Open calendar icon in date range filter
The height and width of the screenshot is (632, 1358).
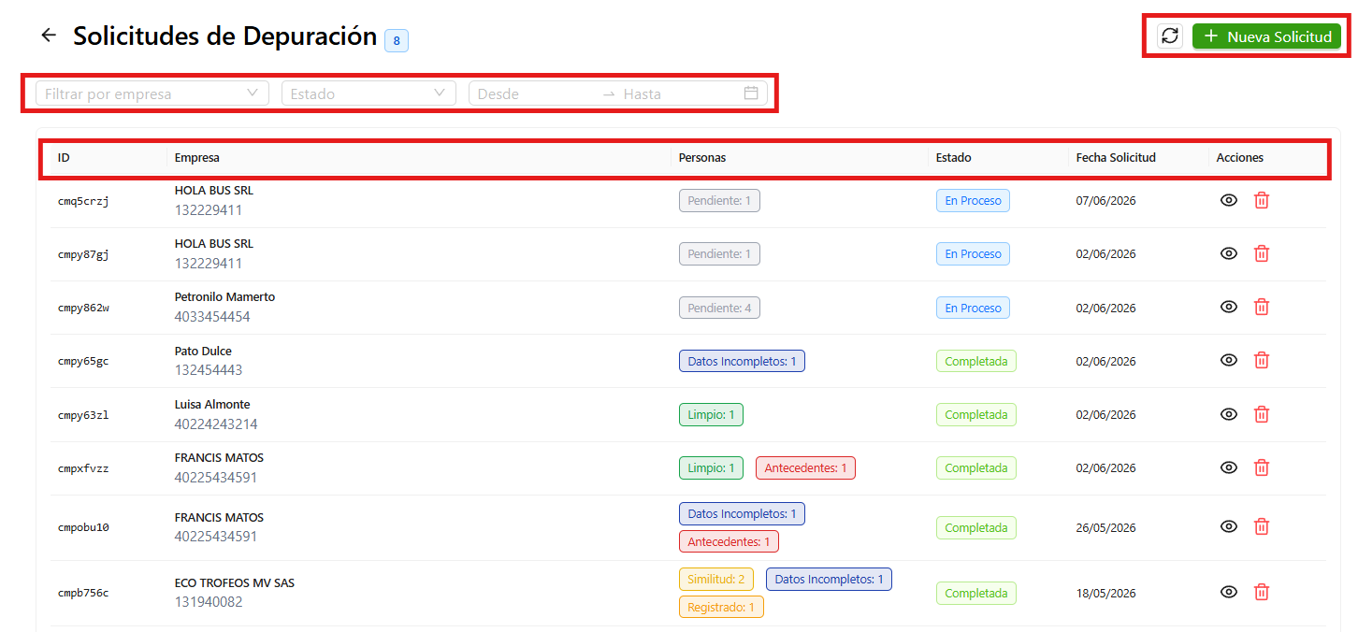750,93
